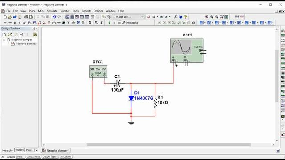Pause the simulation
The image size is (285, 160).
[114, 23]
